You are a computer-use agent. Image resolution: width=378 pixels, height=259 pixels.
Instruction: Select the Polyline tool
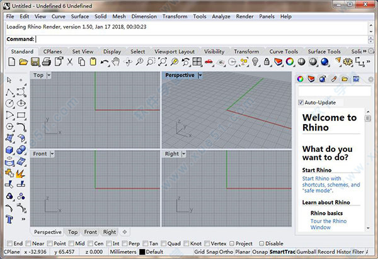tap(9, 92)
